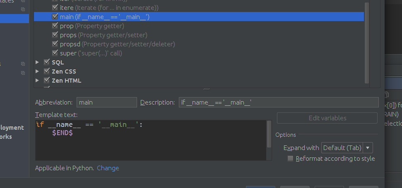Disable the Zen CSS group checkbox
The image size is (402, 188).
[47, 71]
